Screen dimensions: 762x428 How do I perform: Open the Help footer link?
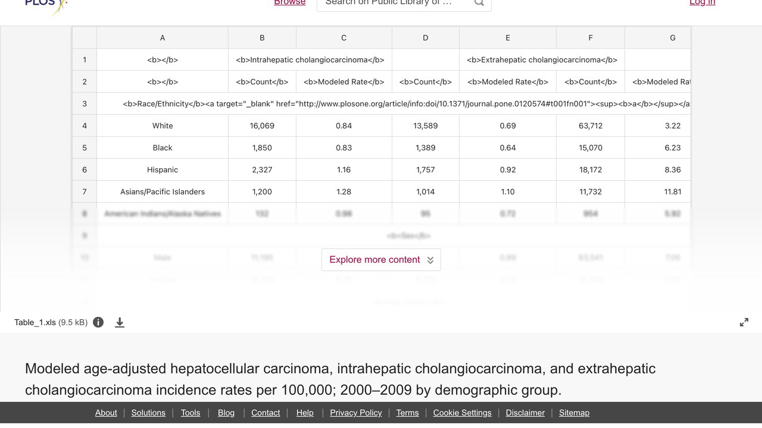click(x=305, y=413)
